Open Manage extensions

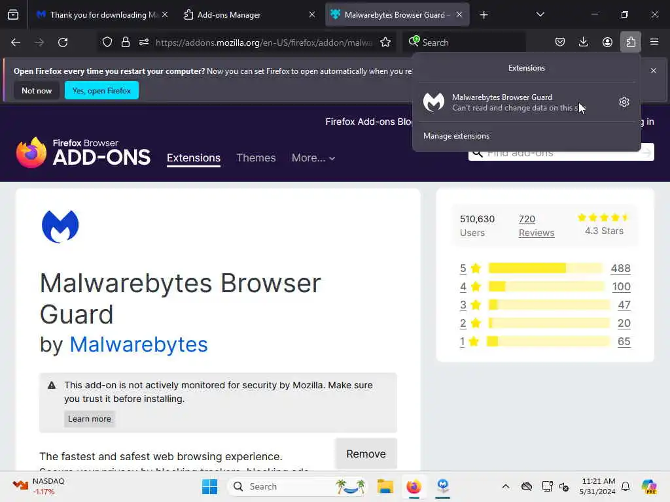456,136
